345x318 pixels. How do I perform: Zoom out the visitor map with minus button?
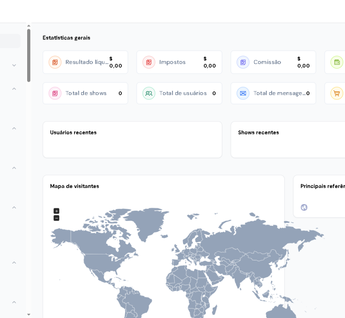[57, 218]
